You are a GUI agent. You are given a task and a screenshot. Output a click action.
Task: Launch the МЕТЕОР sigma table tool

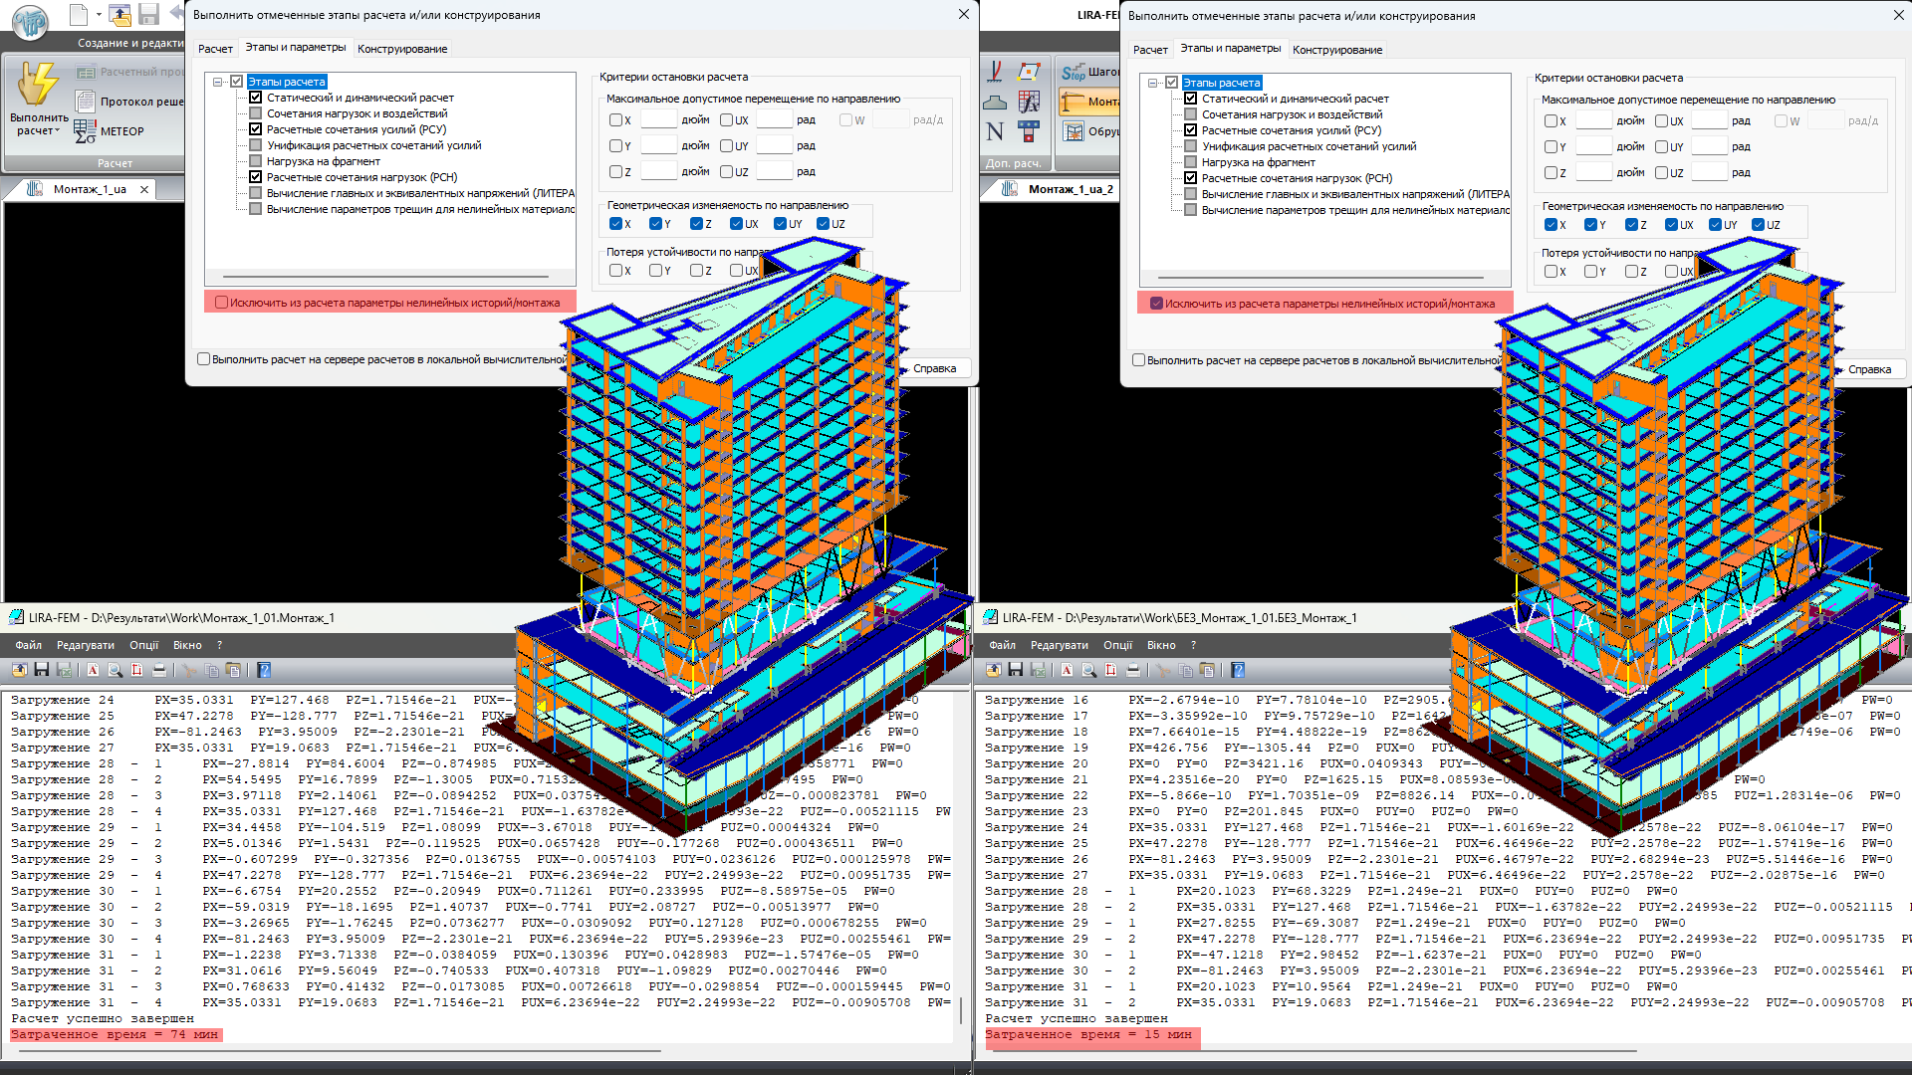(x=86, y=131)
